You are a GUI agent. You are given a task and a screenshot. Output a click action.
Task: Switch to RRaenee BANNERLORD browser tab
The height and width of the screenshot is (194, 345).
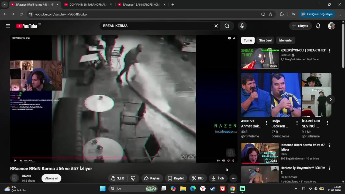pyautogui.click(x=141, y=5)
